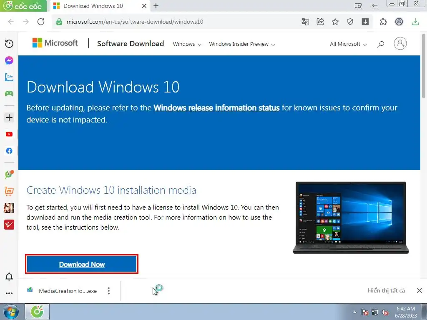Click the Action Center flag tray icon
Image resolution: width=427 pixels, height=320 pixels.
click(365, 312)
